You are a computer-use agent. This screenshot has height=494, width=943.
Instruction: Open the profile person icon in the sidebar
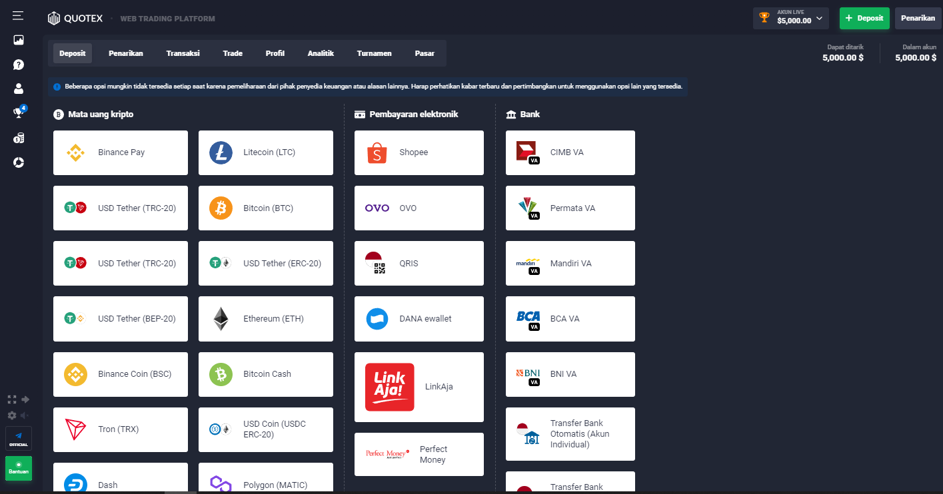(19, 89)
